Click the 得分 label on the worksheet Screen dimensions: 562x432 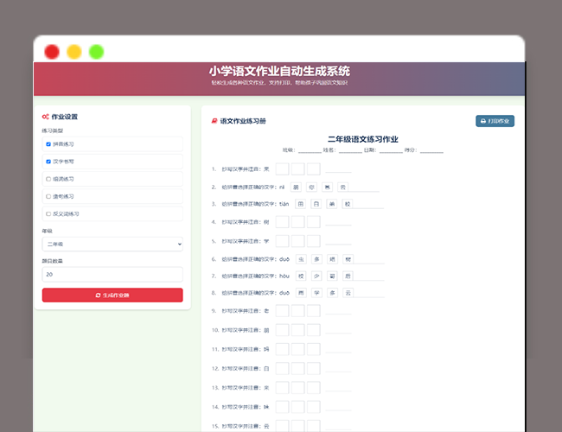[411, 150]
